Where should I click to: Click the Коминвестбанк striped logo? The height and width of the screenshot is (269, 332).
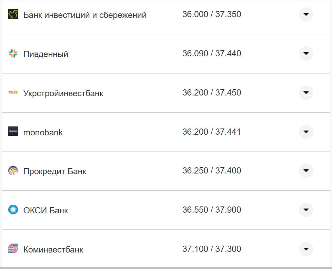click(x=14, y=249)
